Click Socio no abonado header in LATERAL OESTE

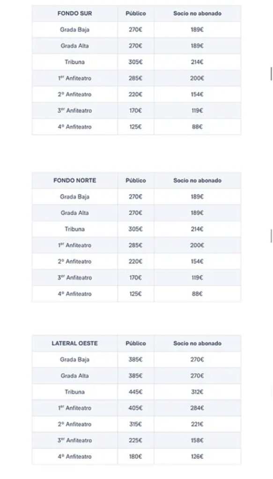[x=197, y=343]
